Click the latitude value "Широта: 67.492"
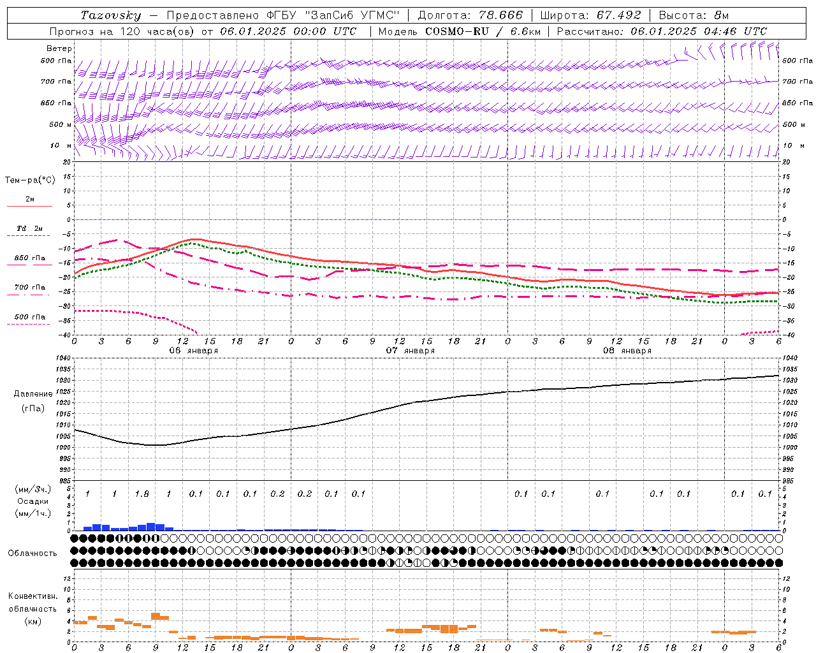 click(x=590, y=15)
